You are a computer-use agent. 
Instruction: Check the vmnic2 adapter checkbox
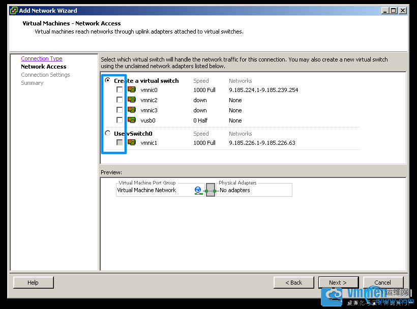[120, 100]
